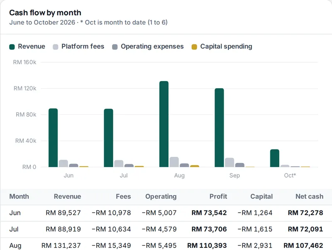Click capital value −RM 2,931
Viewport: 332px width, 250px height.
point(255,245)
